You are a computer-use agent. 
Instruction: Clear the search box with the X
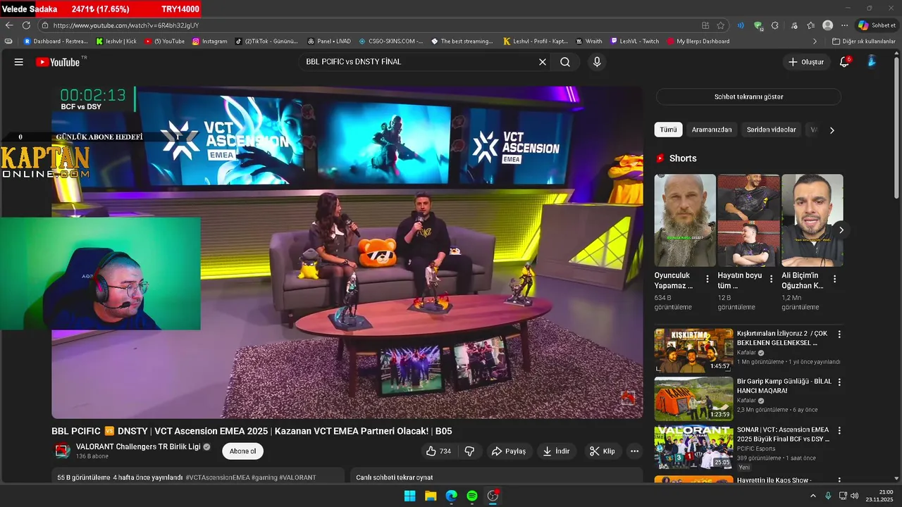(543, 62)
